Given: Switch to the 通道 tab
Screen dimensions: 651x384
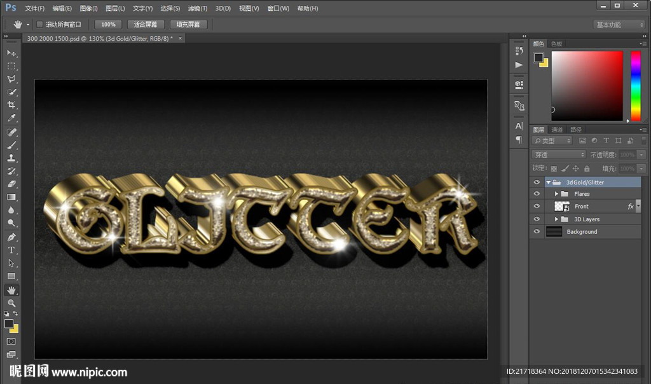Looking at the screenshot, I should (x=558, y=130).
